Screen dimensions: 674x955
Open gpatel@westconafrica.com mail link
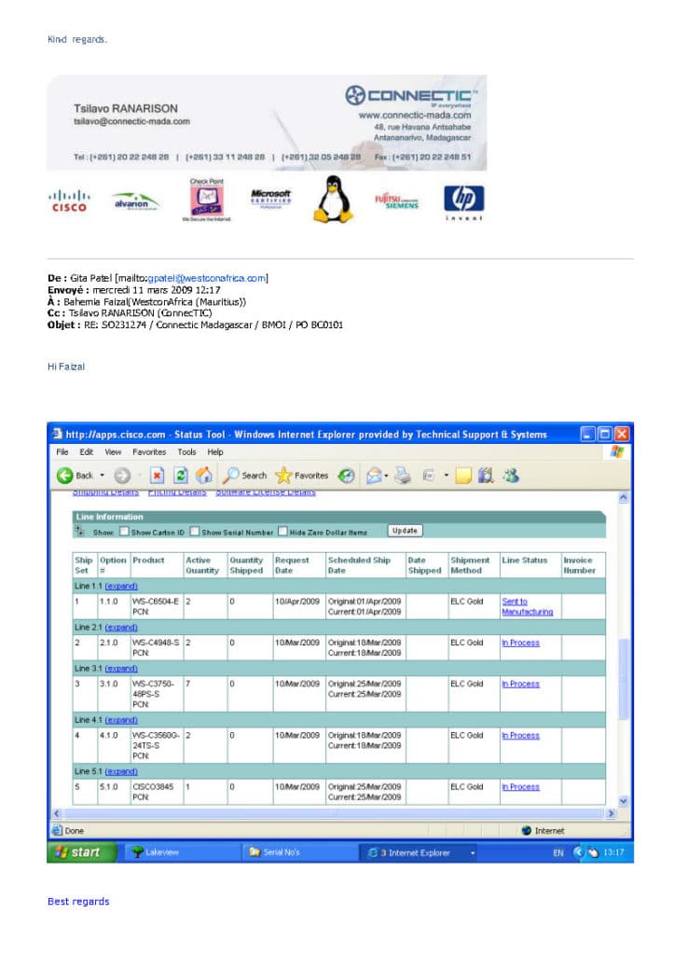206,278
